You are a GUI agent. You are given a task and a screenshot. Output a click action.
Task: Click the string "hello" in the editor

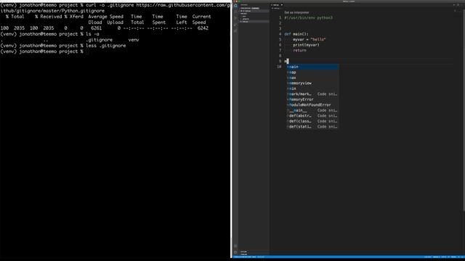coord(318,39)
